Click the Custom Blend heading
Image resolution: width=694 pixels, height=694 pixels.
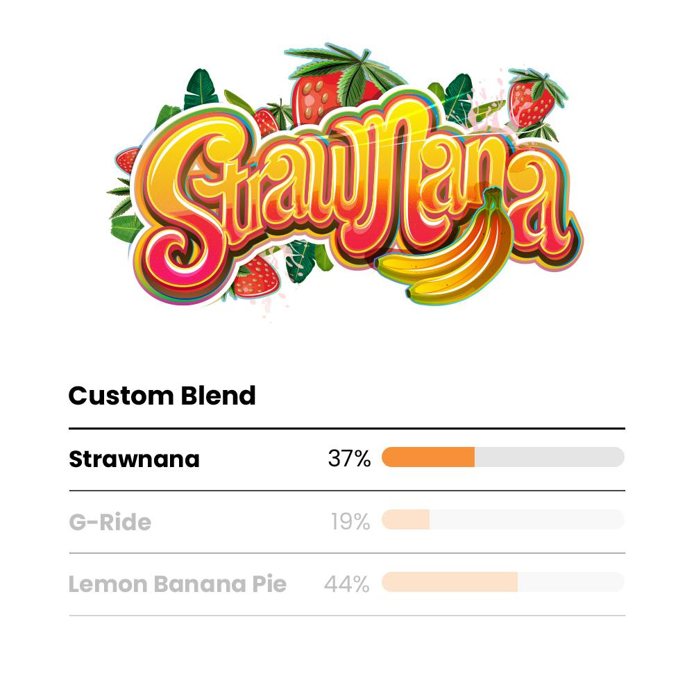point(162,396)
